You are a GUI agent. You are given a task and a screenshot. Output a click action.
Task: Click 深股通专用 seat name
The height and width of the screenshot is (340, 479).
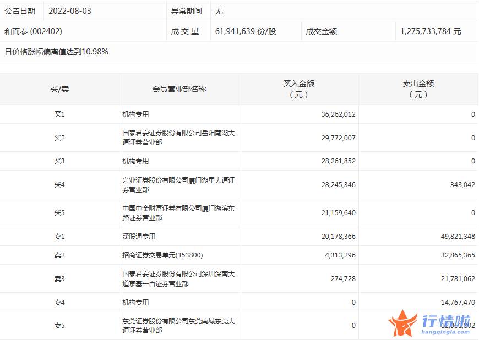click(x=139, y=236)
